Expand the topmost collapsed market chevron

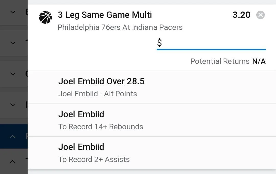point(13,12)
